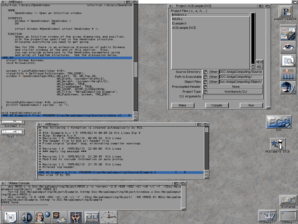Focus the Object Files path field
Viewport: 298px width, 224px height.
[x=241, y=82]
